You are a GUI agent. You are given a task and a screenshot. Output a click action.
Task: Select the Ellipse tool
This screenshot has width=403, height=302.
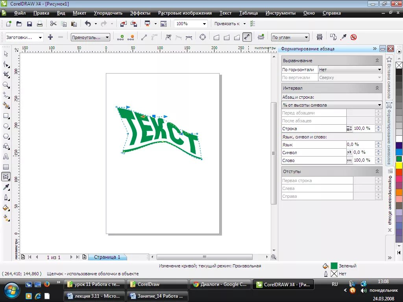coord(6,126)
